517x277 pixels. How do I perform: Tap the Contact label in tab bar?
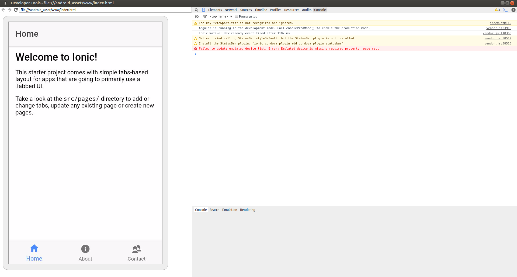(137, 259)
